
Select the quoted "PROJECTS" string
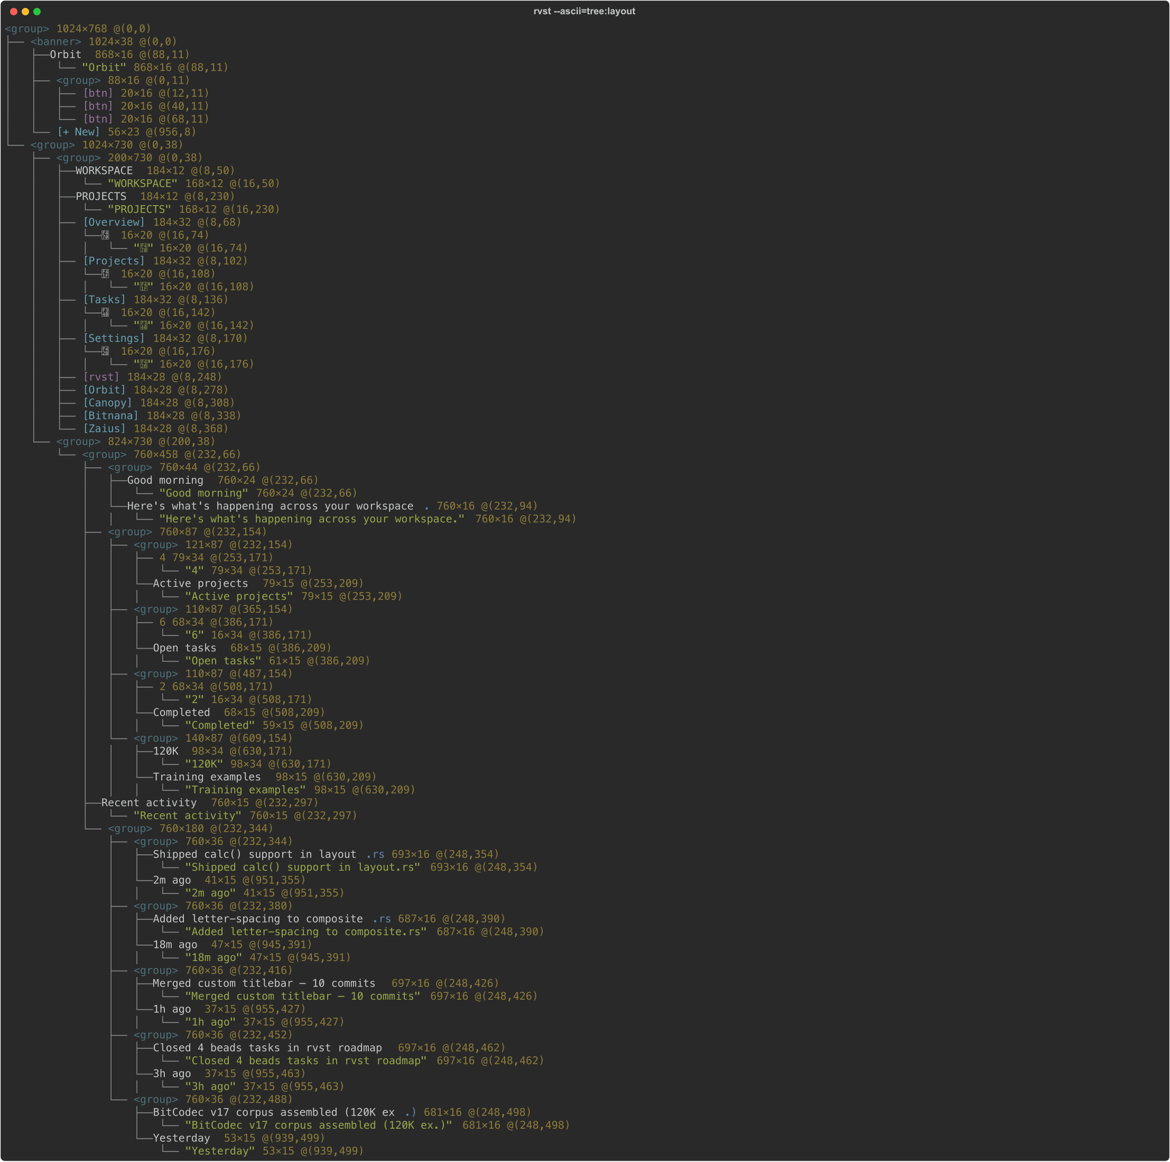(140, 210)
